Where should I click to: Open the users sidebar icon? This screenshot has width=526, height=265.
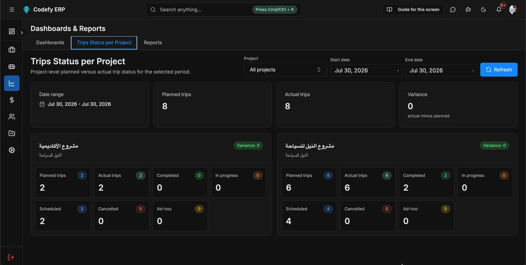point(12,117)
